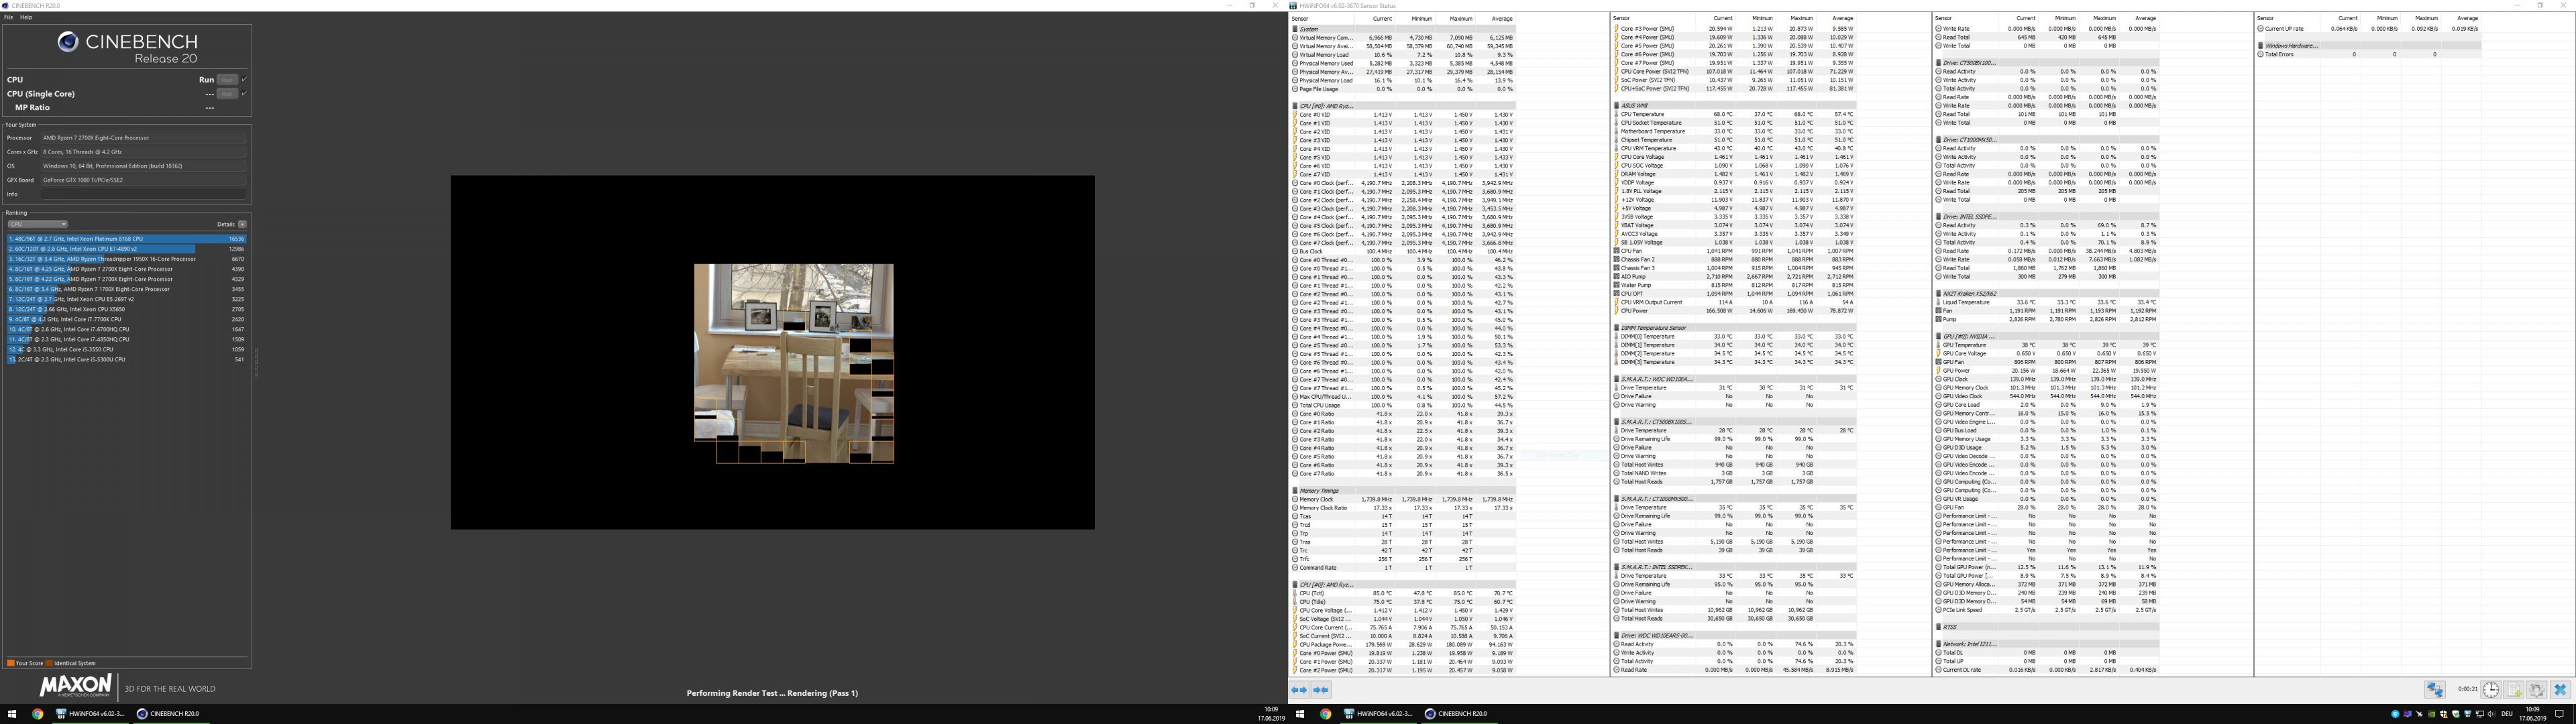This screenshot has height=724, width=2576.
Task: Open the Cinebench File menu
Action: [x=9, y=17]
